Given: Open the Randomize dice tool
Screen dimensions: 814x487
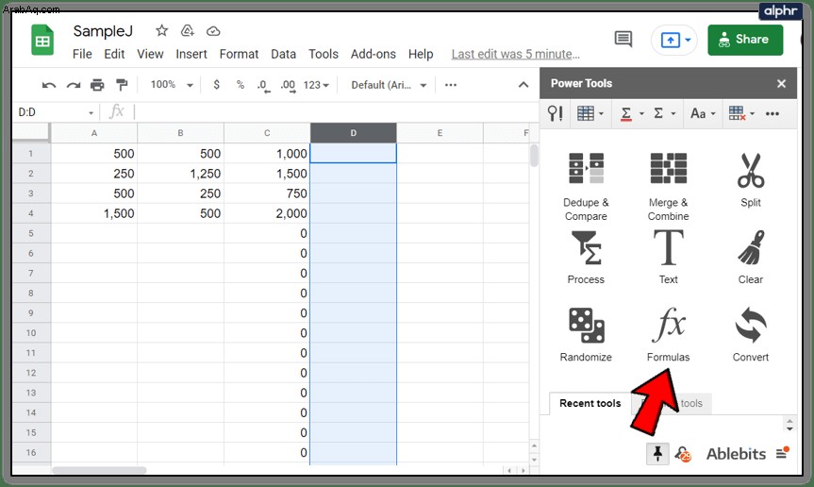Looking at the screenshot, I should point(586,334).
